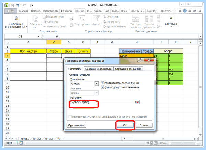Switch to Сообщение для ввода tab
206x150 pixels.
tap(99, 69)
